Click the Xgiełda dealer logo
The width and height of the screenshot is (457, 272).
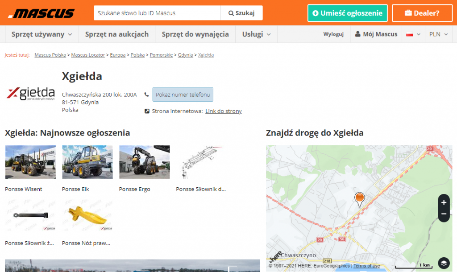[31, 94]
